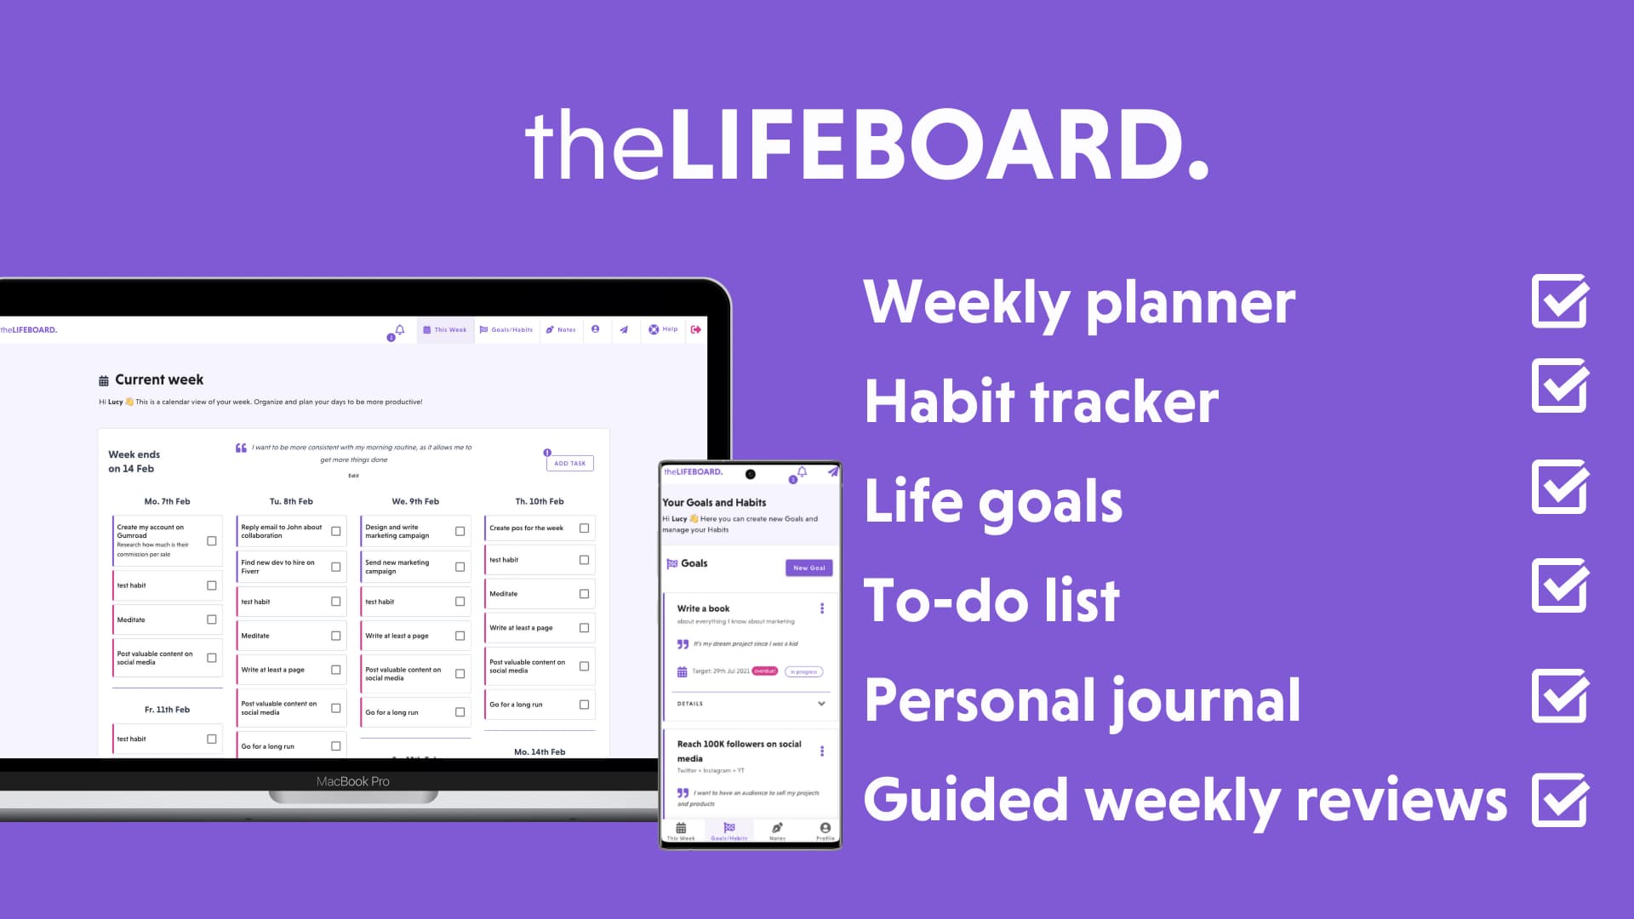This screenshot has width=1634, height=919.
Task: Click the profile/account icon top right
Action: (x=595, y=328)
